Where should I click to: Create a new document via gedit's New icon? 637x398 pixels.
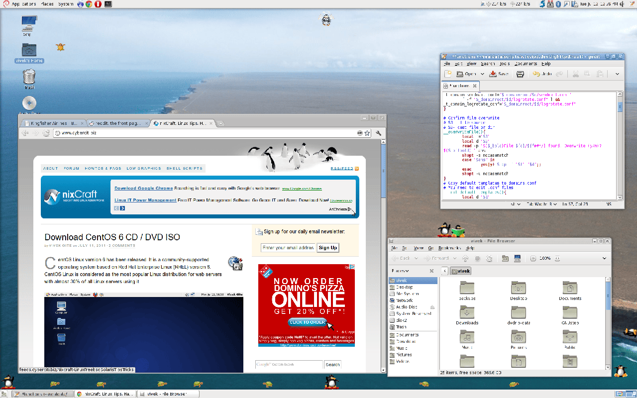(447, 74)
